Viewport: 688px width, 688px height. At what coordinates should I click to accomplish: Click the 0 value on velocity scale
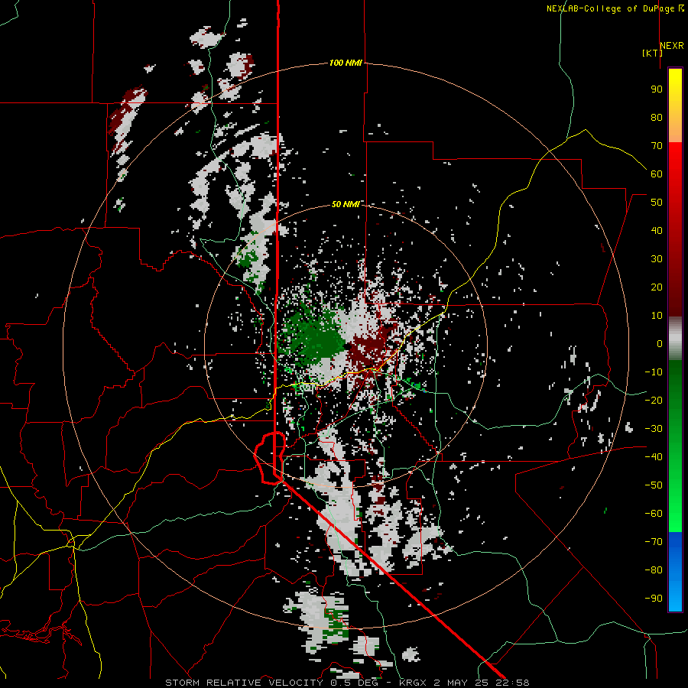(660, 343)
